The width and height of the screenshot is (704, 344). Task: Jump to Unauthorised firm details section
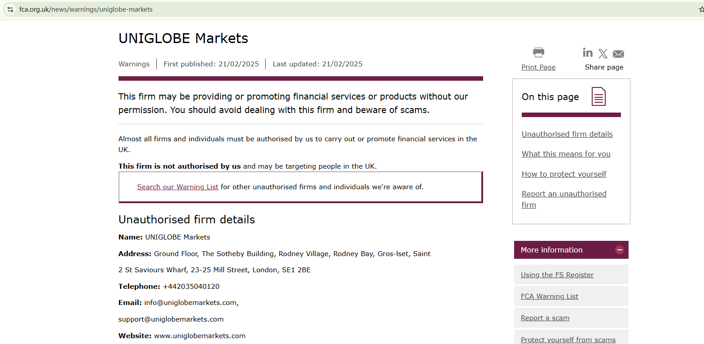[567, 134]
